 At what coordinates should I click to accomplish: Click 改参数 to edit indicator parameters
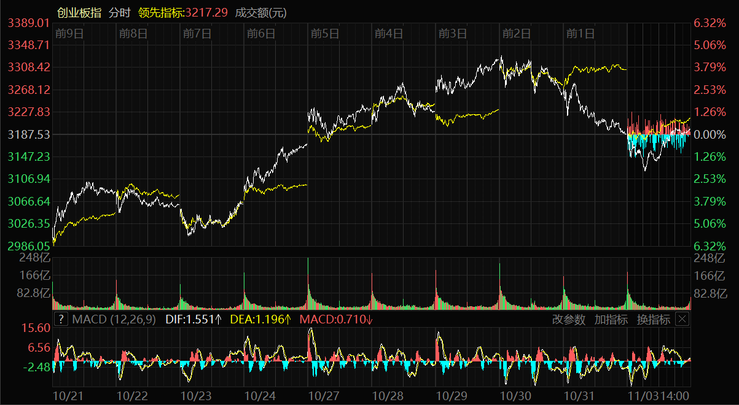click(568, 319)
